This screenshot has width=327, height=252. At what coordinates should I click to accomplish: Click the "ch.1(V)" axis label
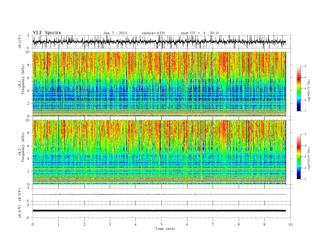click(x=20, y=42)
